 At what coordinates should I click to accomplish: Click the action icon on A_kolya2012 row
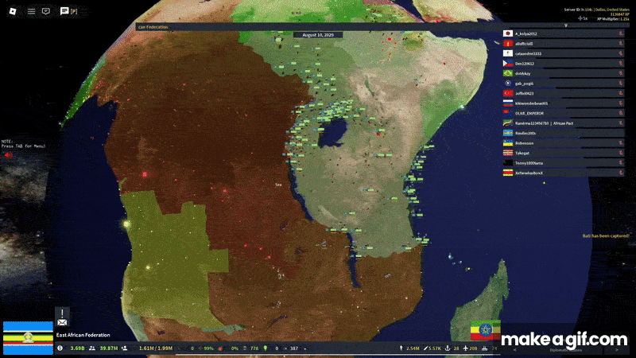pyautogui.click(x=621, y=33)
